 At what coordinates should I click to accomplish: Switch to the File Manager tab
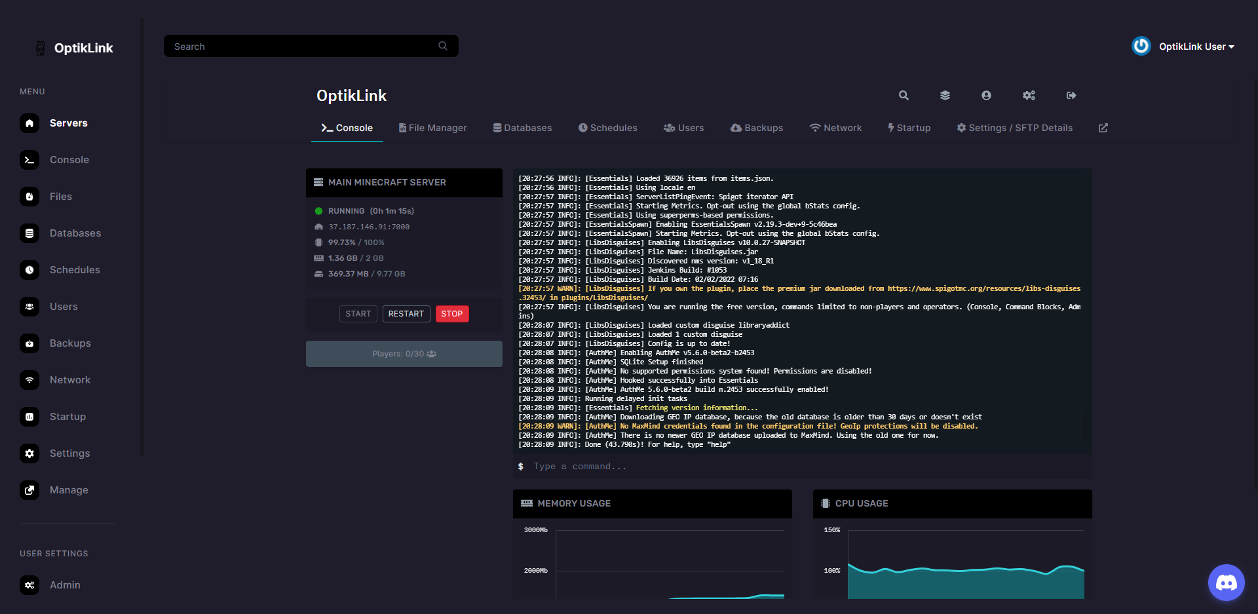coord(432,128)
